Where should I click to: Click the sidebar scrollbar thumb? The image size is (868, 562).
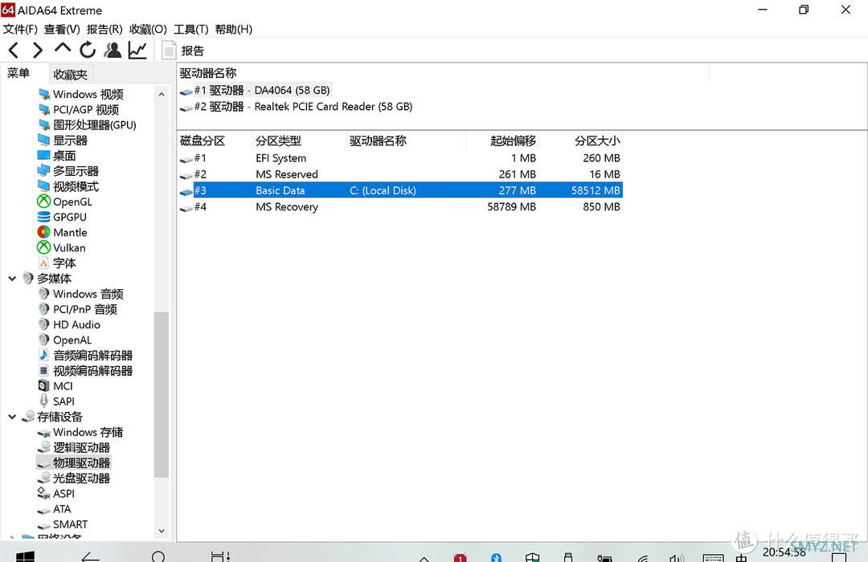coord(161,394)
